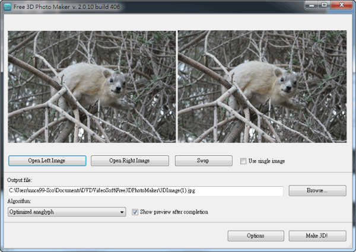The height and width of the screenshot is (252, 356).
Task: Click the Output file: label
Action: pyautogui.click(x=20, y=180)
